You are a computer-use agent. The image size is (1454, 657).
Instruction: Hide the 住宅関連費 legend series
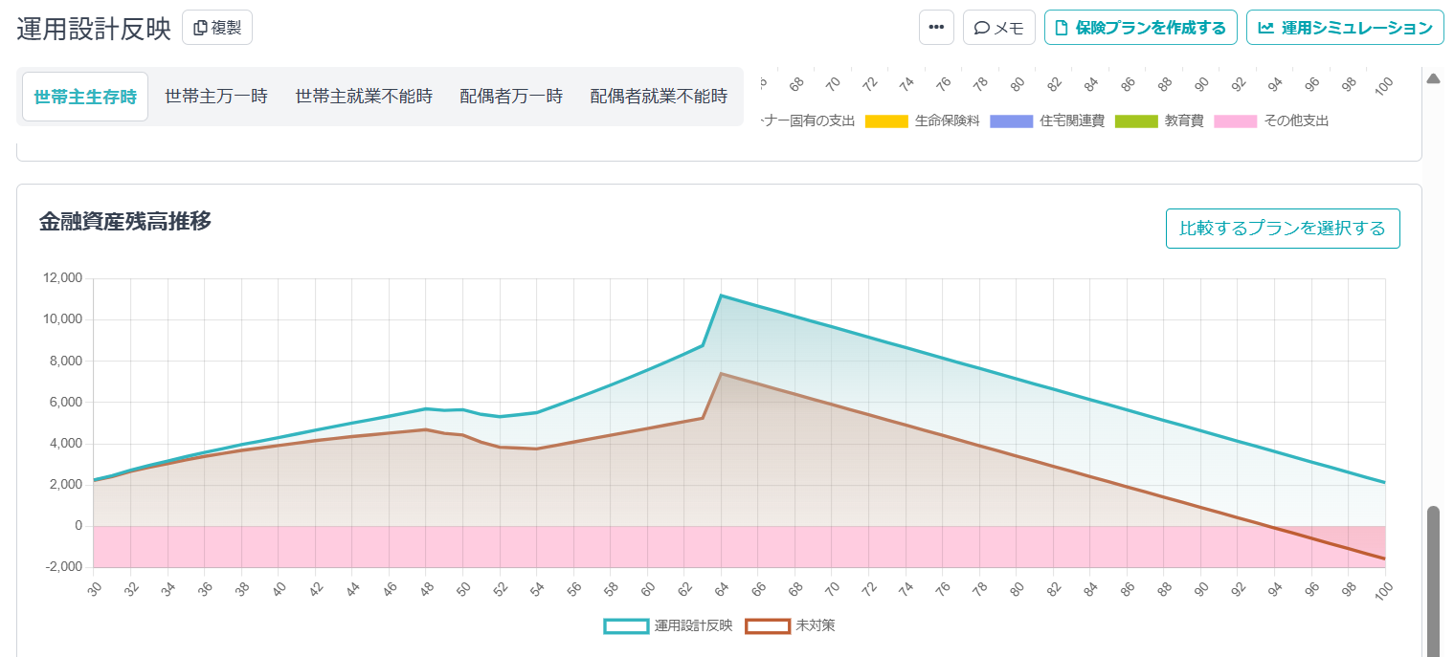point(1011,121)
